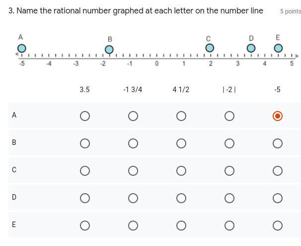The height and width of the screenshot is (246, 301).
Task: Click point D circle on number line
Action: pyautogui.click(x=251, y=48)
